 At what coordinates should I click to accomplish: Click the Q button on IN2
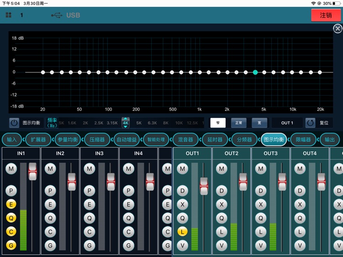(50, 218)
